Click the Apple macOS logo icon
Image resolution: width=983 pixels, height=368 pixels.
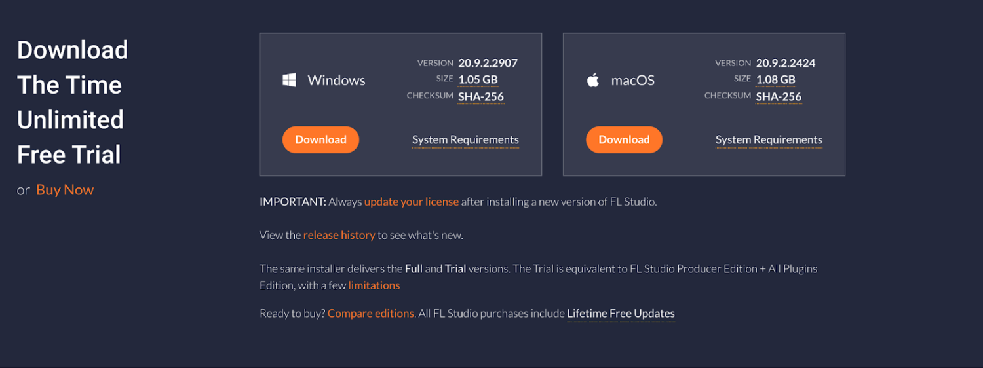click(x=592, y=81)
